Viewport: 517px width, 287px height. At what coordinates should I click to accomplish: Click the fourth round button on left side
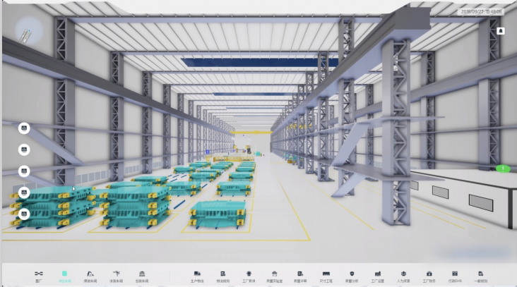coord(24,192)
